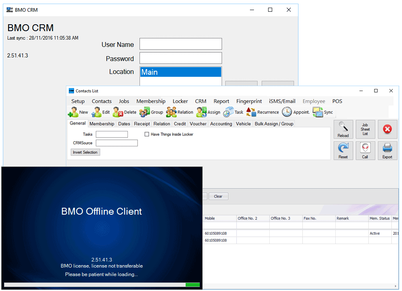Click the Edit contact toolbar icon
The height and width of the screenshot is (291, 402).
coord(96,112)
